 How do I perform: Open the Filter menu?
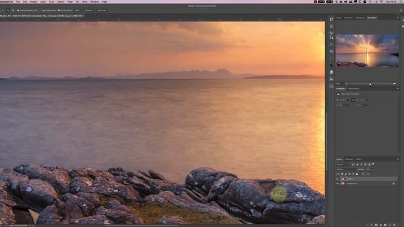point(70,1)
